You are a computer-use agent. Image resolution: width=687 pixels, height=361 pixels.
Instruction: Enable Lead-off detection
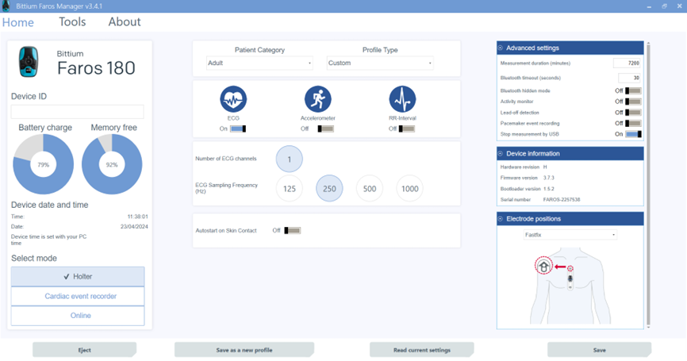coord(633,113)
